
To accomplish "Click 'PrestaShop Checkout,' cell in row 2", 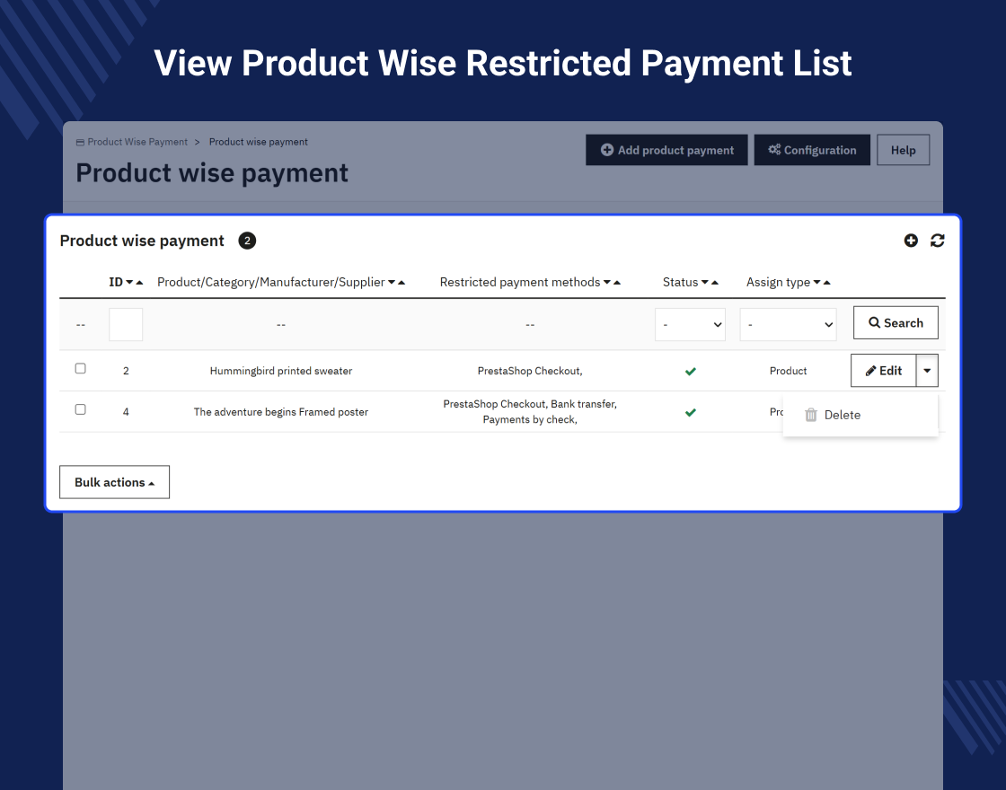I will point(530,371).
